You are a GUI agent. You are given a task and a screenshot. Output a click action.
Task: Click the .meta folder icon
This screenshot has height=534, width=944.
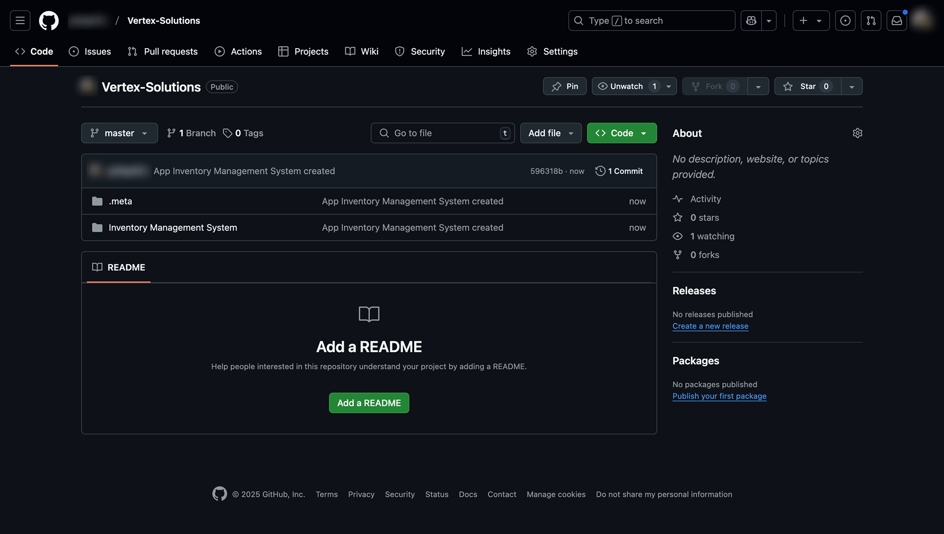tap(96, 201)
